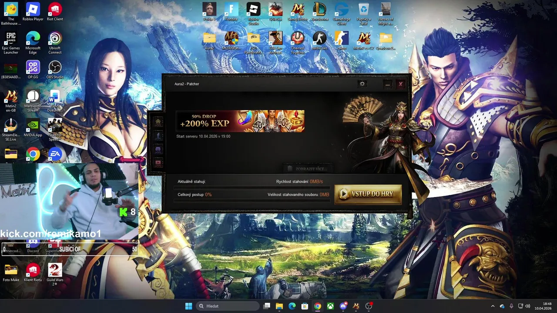The width and height of the screenshot is (557, 313).
Task: Open the patcher sidebar Facebook icon
Action: (x=158, y=136)
